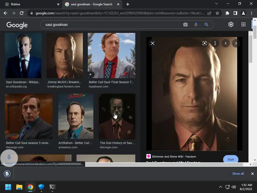The image size is (257, 193).
Task: Click the Chrome taskbar icon
Action: click(x=30, y=187)
